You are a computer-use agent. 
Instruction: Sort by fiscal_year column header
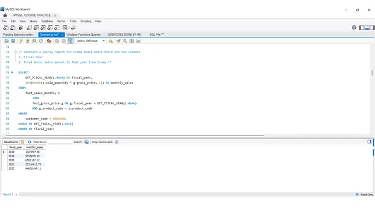coord(16,148)
